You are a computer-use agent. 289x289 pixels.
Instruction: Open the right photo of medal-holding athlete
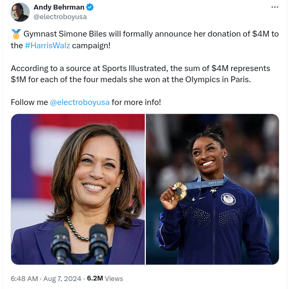(x=212, y=189)
